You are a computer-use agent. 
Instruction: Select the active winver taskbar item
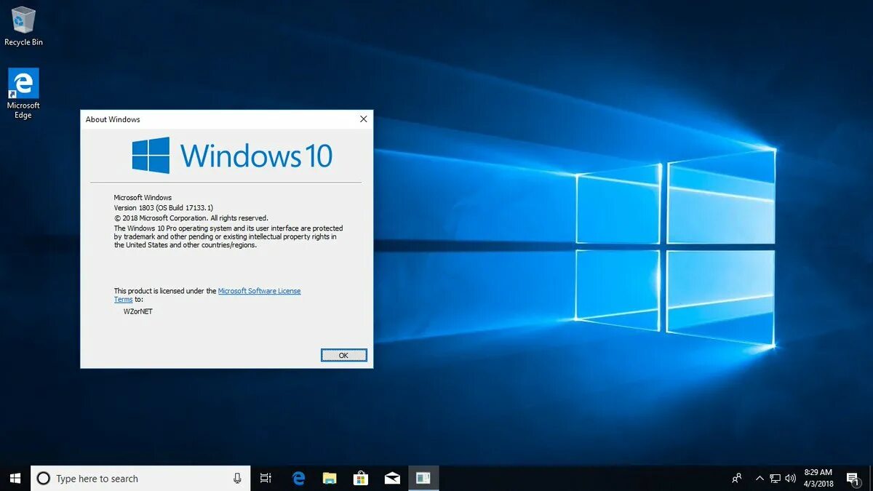(423, 478)
